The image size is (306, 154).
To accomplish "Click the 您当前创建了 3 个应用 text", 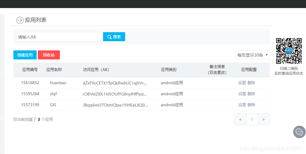I will click(x=33, y=119).
